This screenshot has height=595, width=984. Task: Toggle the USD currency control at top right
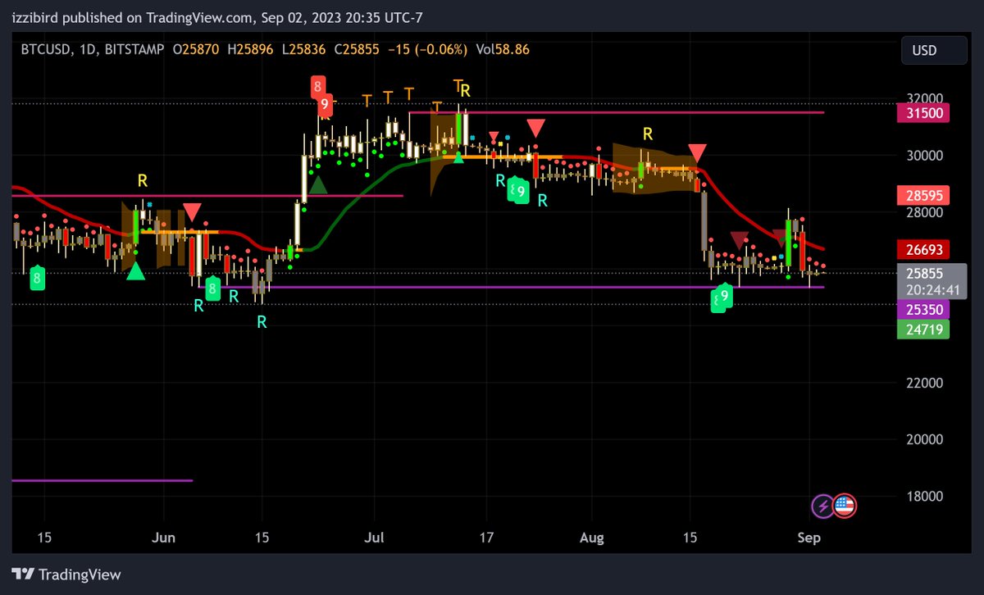point(933,50)
